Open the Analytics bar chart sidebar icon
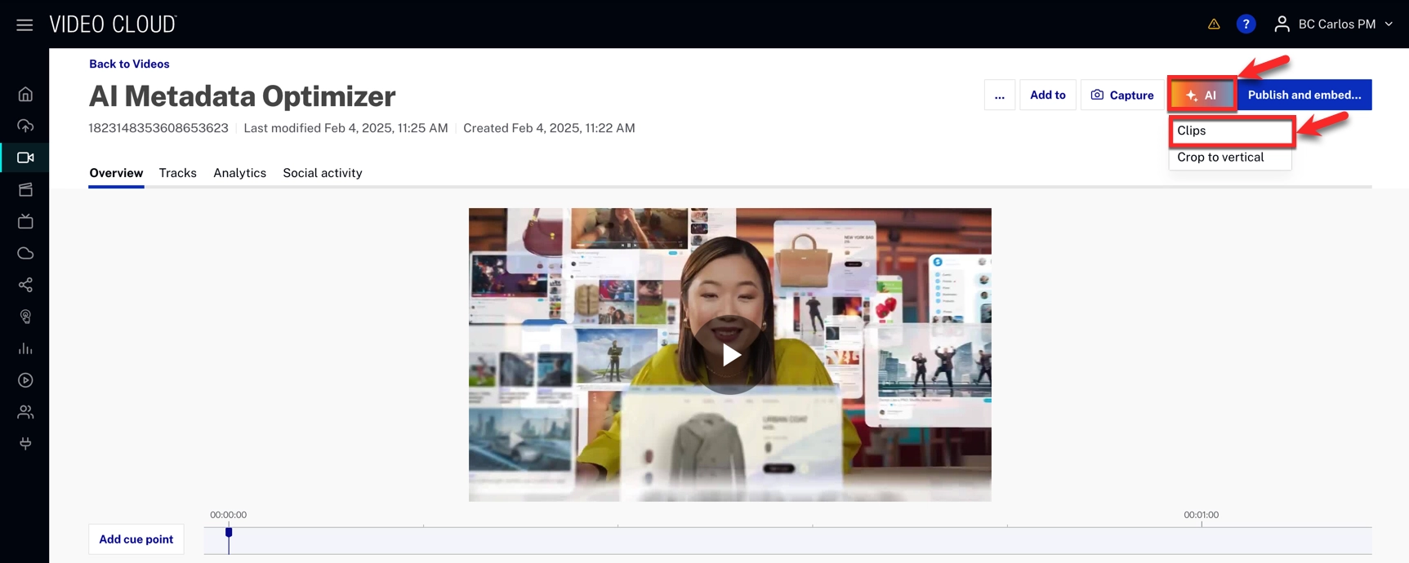This screenshot has height=563, width=1409. (25, 348)
